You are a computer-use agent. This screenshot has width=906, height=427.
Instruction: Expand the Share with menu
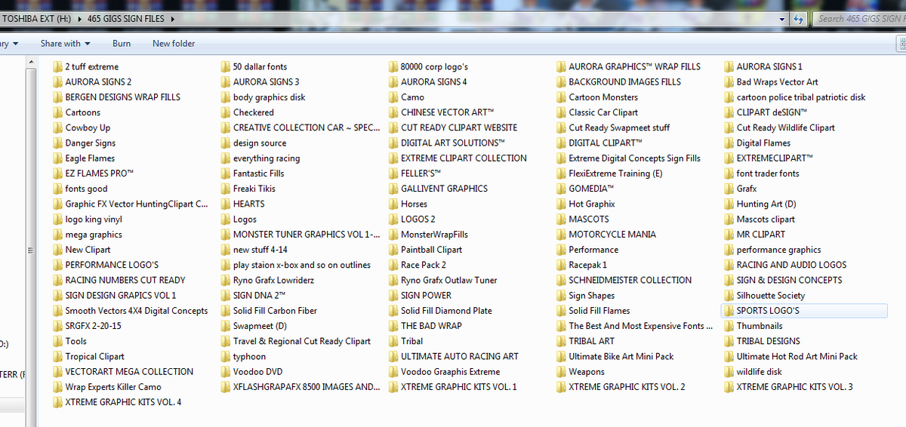65,44
